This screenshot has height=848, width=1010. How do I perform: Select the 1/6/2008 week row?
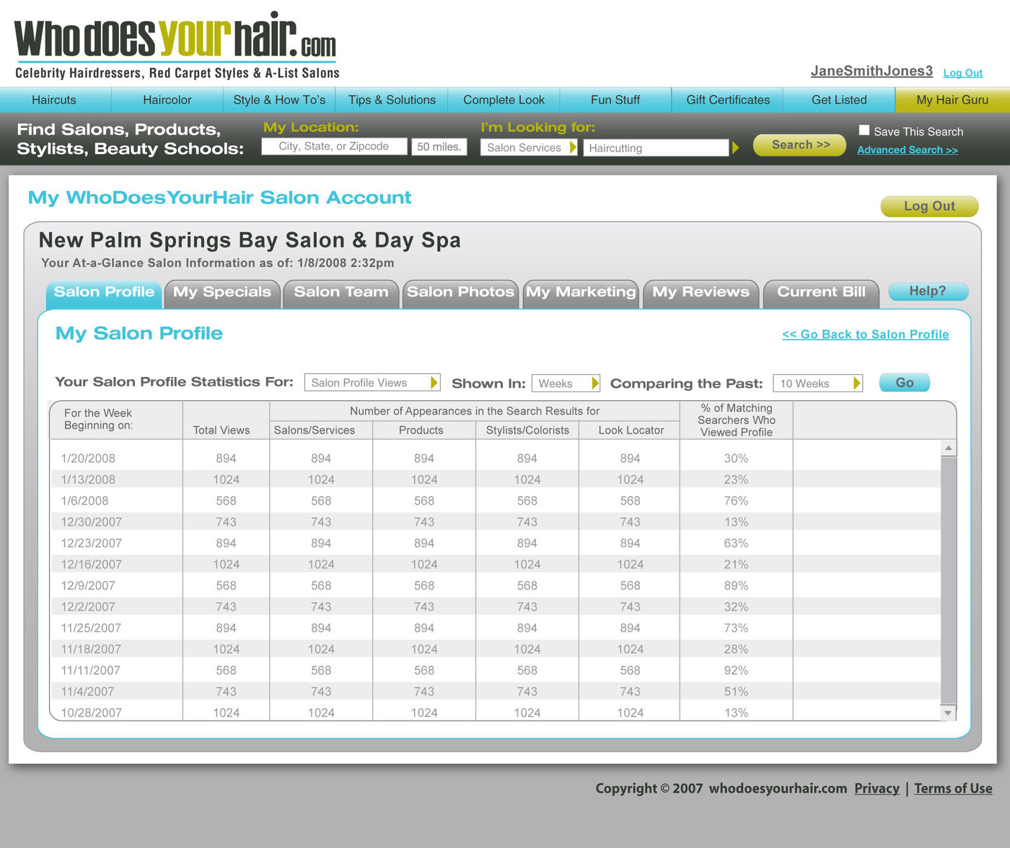pos(496,501)
